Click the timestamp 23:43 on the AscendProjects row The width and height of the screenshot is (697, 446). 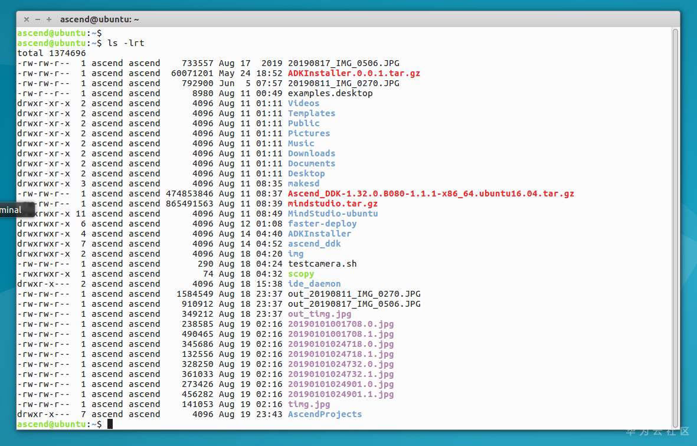[269, 415]
